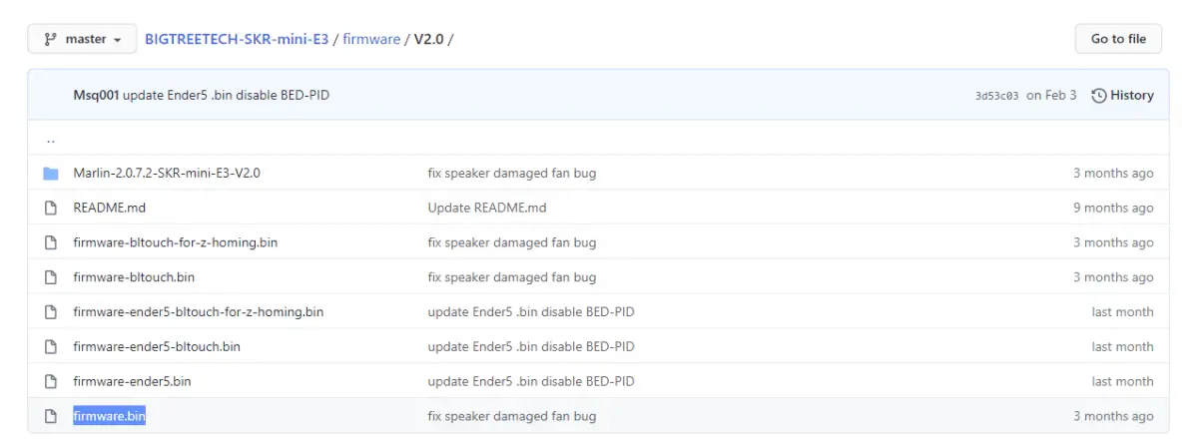1198x443 pixels.
Task: Click the Msq001 author name
Action: (x=96, y=96)
